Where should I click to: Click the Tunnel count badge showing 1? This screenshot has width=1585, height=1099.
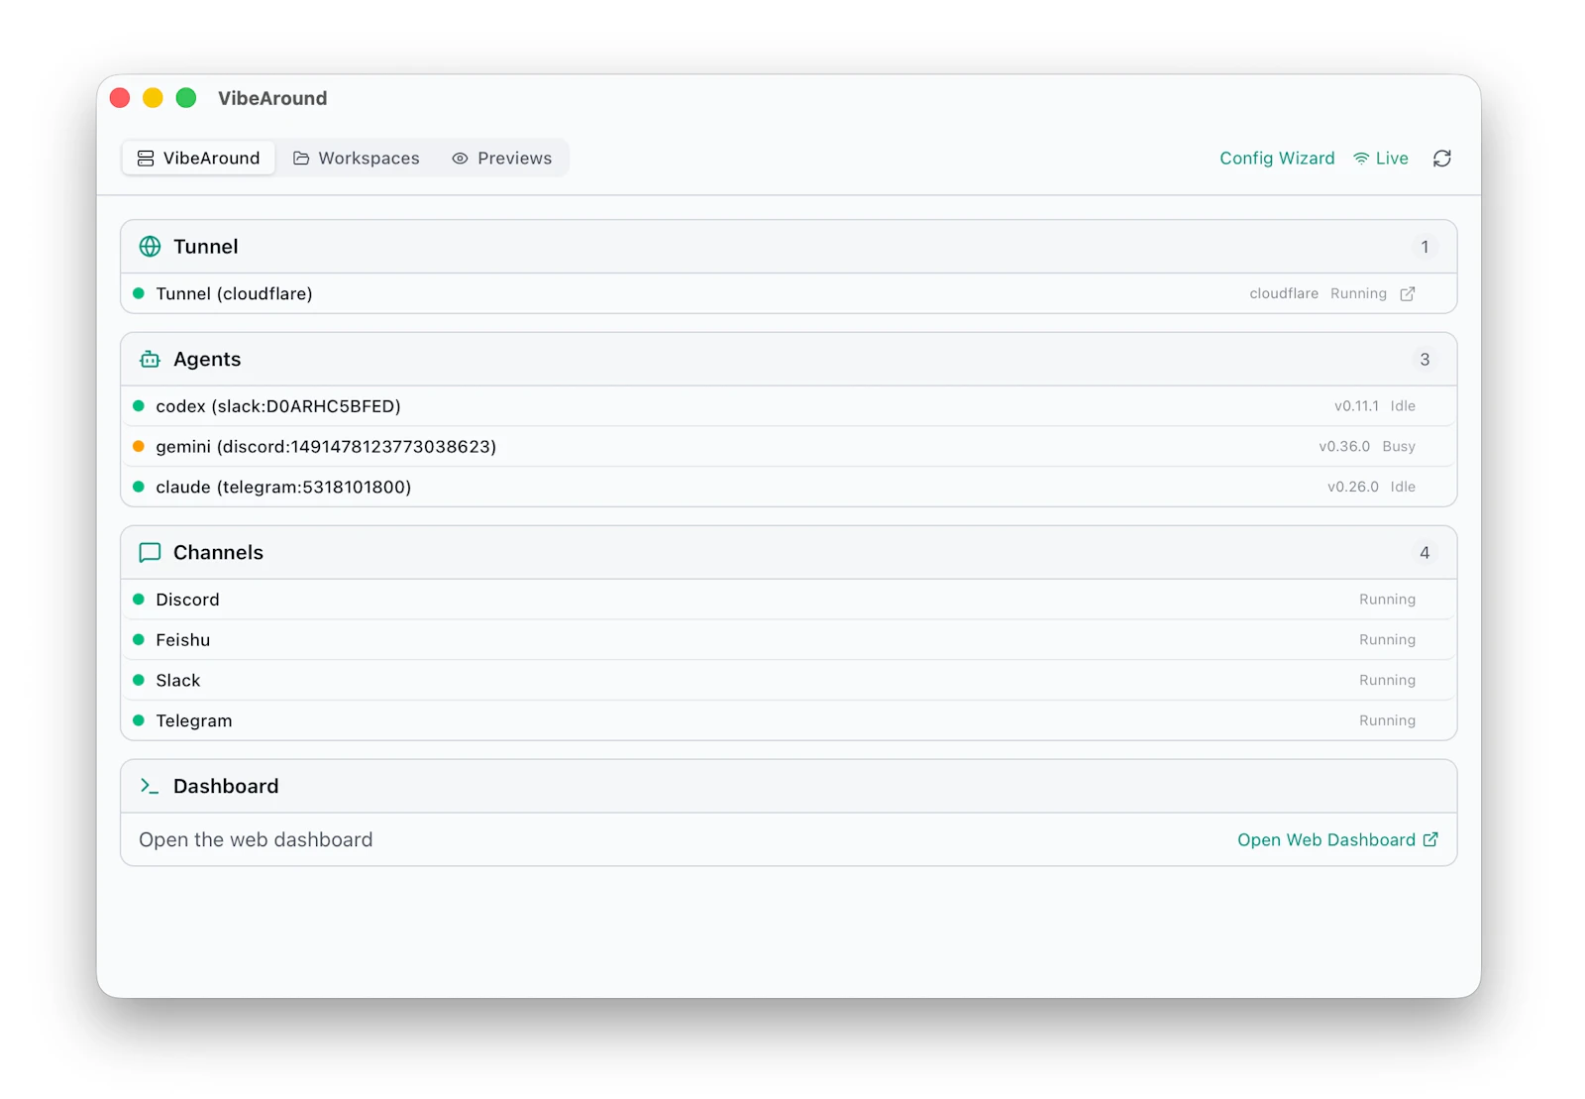click(1425, 247)
